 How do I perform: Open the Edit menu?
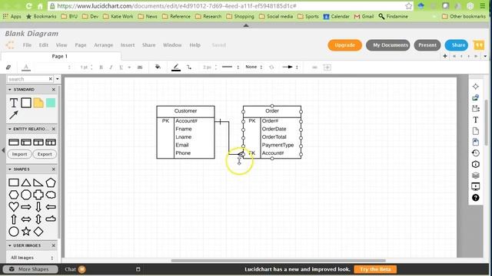click(x=44, y=45)
